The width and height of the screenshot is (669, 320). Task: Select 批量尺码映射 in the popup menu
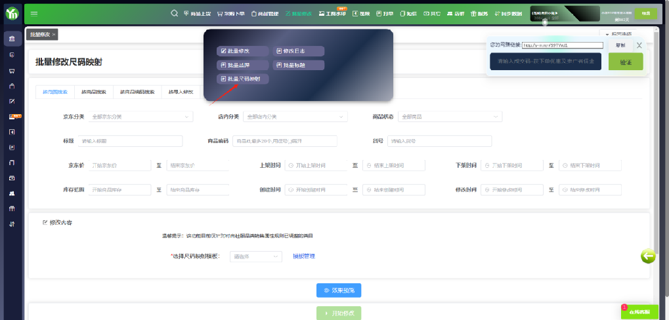pyautogui.click(x=244, y=79)
